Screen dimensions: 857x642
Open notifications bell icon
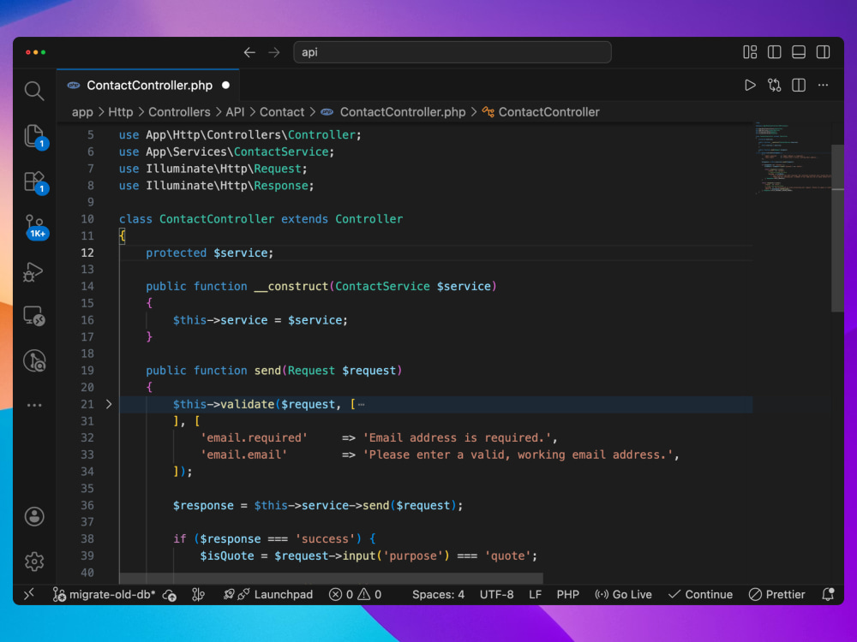click(x=828, y=595)
